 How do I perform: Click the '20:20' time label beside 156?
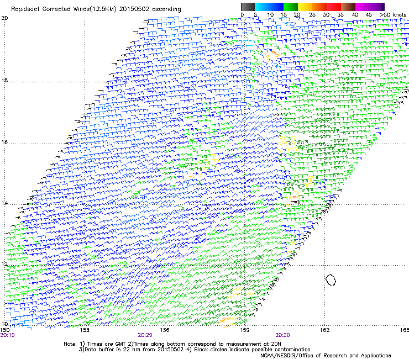tap(145, 335)
